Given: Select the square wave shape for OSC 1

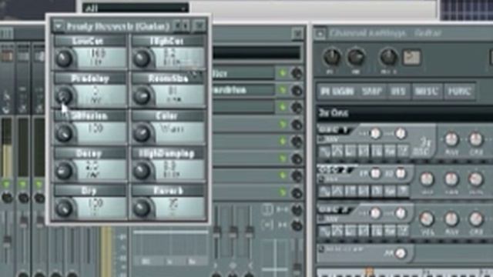Looking at the screenshot, I should pyautogui.click(x=350, y=152).
